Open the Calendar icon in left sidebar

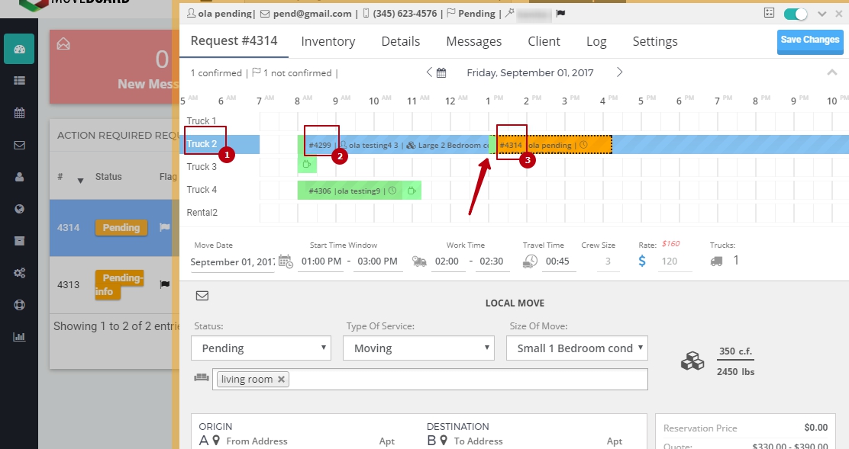point(18,111)
